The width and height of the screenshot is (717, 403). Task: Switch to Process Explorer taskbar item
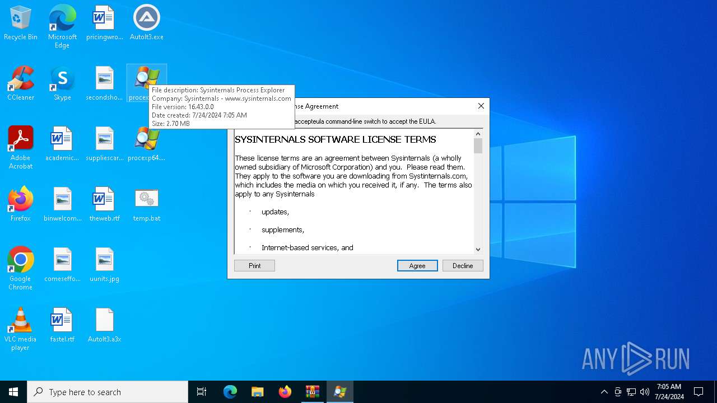pos(340,392)
